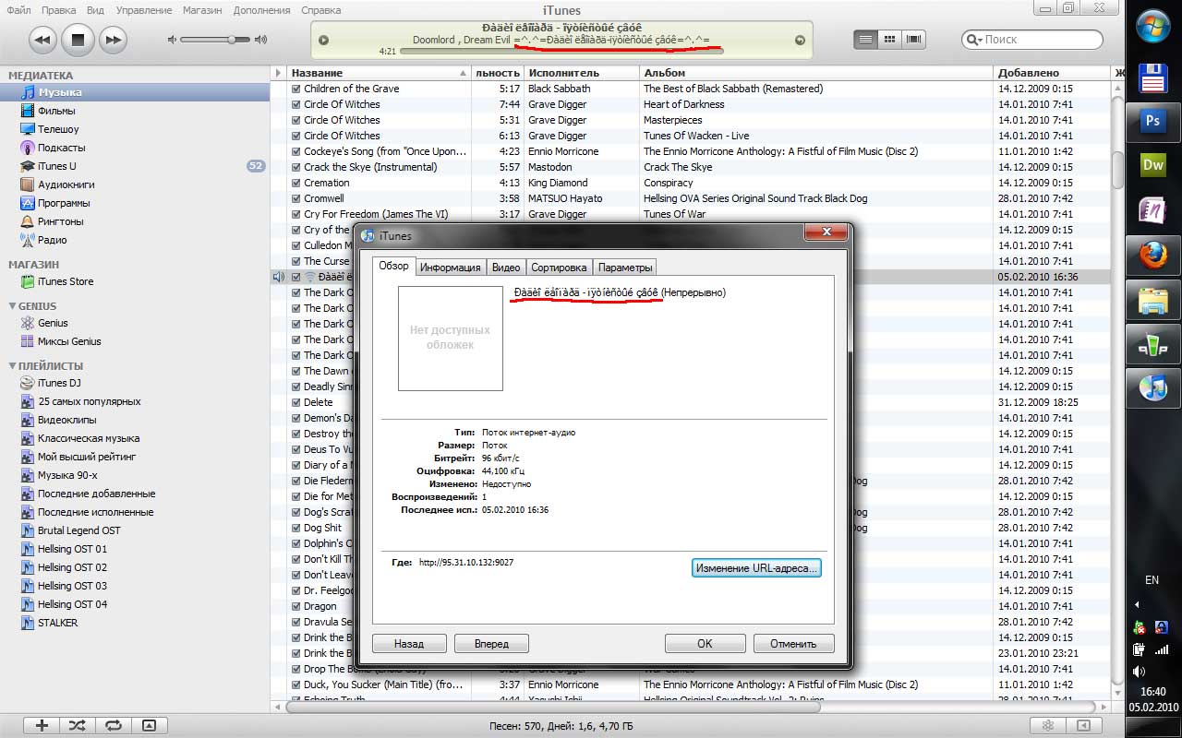Add a new playlist with plus button

point(41,726)
